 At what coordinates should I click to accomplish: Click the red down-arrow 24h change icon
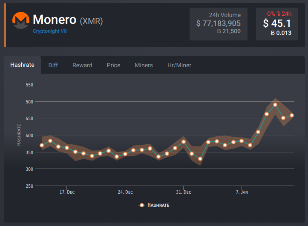click(279, 14)
